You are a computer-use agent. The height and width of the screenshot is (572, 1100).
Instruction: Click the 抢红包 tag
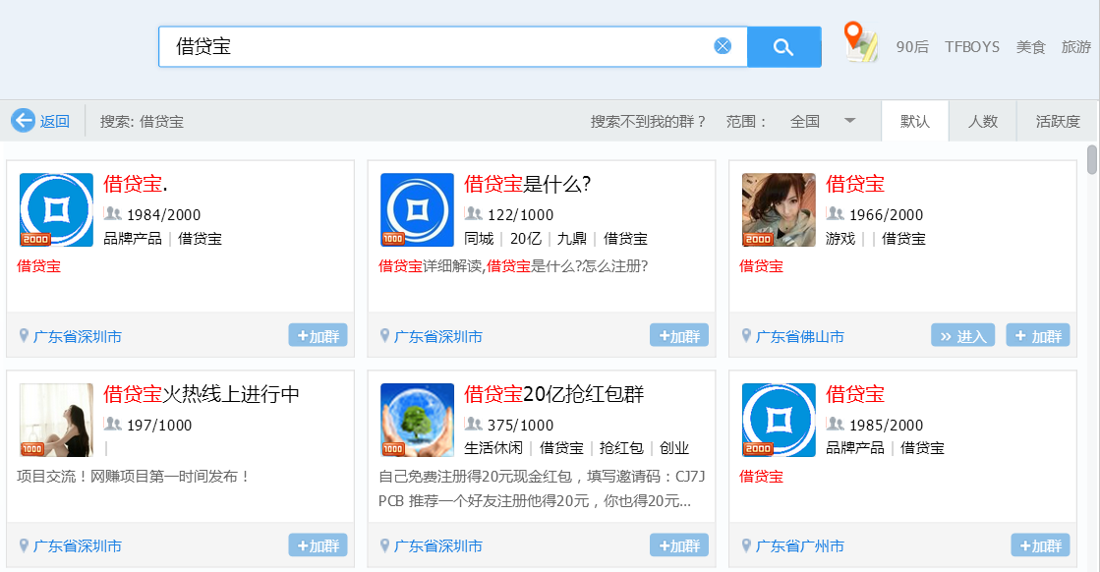pyautogui.click(x=621, y=448)
